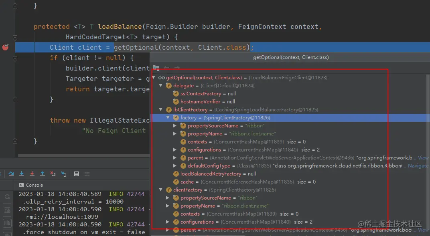The height and width of the screenshot is (236, 430).
Task: Click the Console tab terminal icon
Action: tap(21, 185)
